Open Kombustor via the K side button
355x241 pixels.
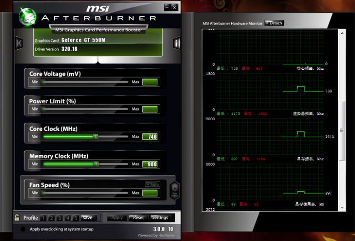[x=19, y=43]
